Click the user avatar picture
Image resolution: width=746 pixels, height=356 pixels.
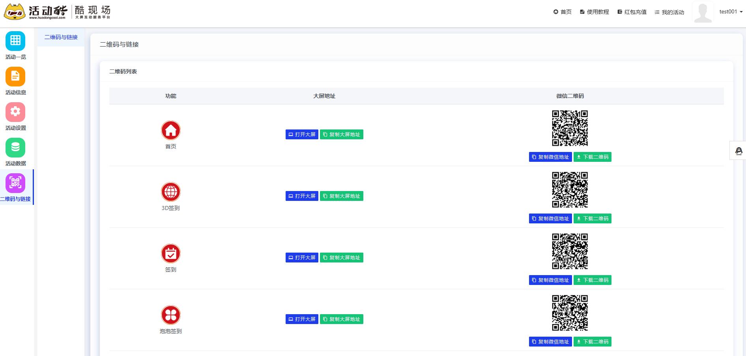[703, 12]
